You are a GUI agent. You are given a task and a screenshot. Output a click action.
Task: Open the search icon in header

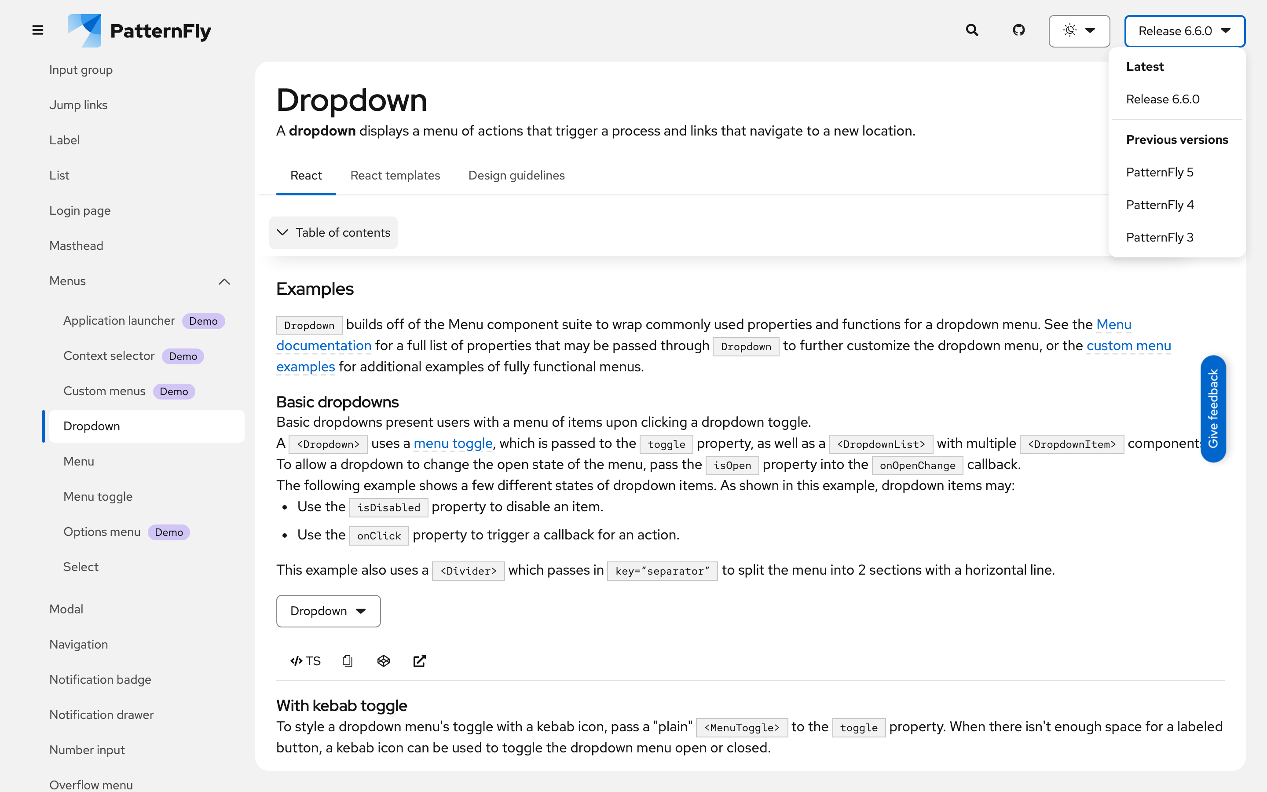point(972,30)
